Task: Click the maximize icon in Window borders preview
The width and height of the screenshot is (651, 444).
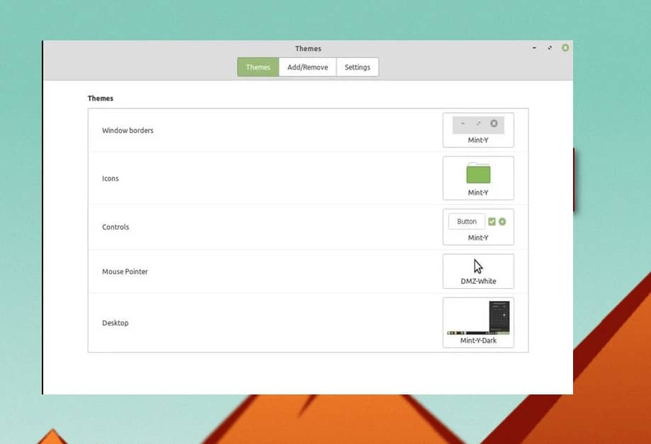Action: (x=478, y=124)
